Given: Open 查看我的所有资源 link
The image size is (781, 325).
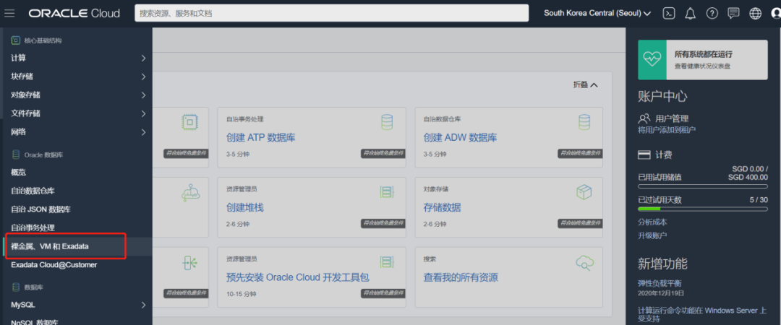Looking at the screenshot, I should pyautogui.click(x=461, y=277).
